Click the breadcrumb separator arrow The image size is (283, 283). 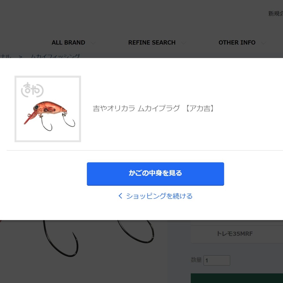[21, 57]
